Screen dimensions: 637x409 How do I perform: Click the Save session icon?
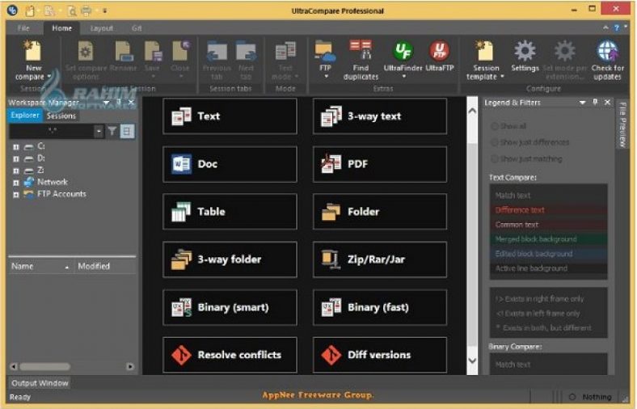point(152,59)
